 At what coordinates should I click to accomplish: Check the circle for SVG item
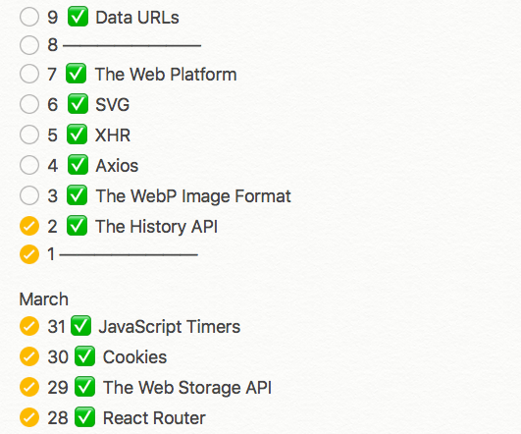[29, 104]
